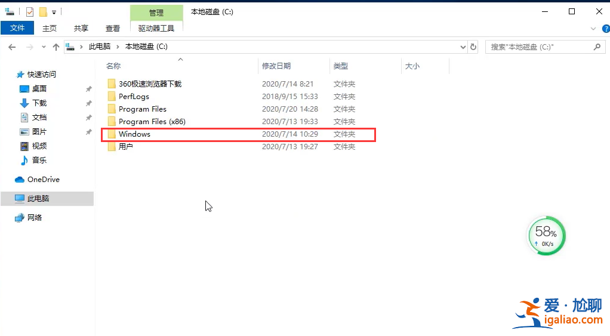610x336 pixels.
Task: Open 文档 in the navigation pane
Action: 39,118
